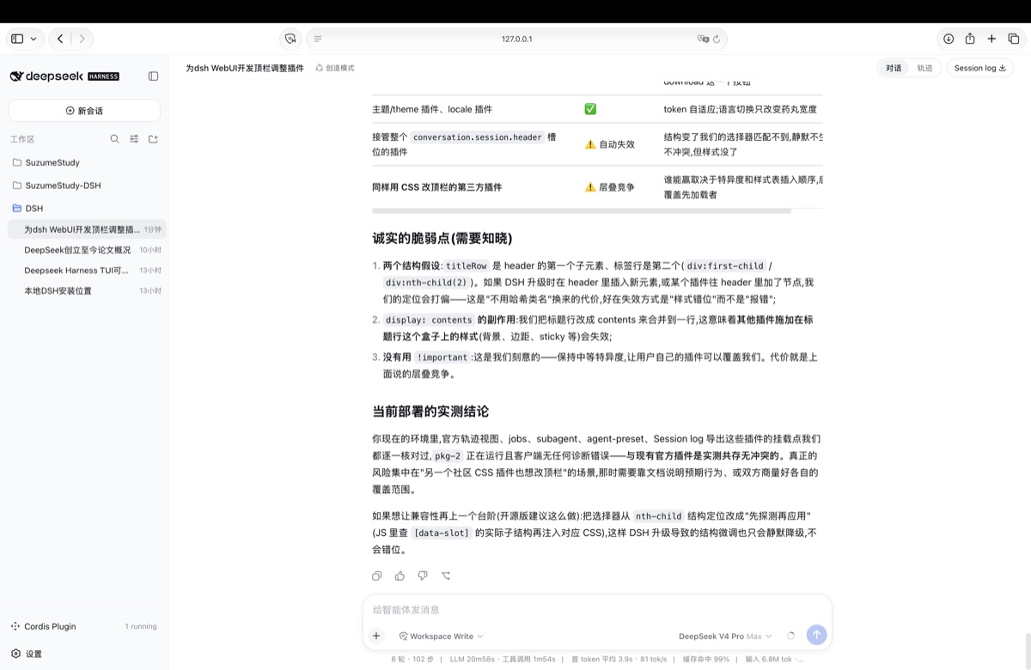Open conversation Deepseek Harness TUI
Screen dimensions: 1031x670
pos(86,271)
